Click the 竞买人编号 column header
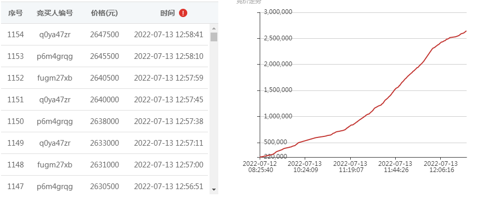This screenshot has height=201, width=478. pyautogui.click(x=54, y=13)
